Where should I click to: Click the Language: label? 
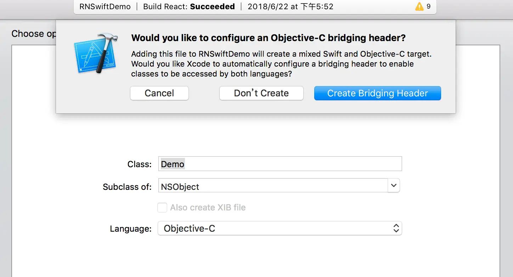[x=130, y=229]
